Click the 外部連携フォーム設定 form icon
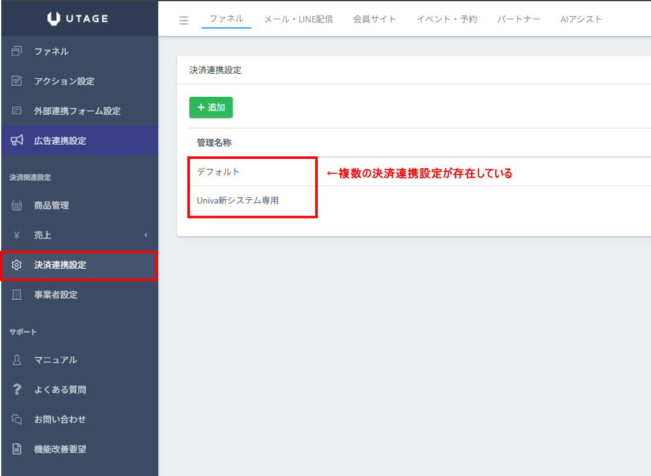 pos(17,111)
